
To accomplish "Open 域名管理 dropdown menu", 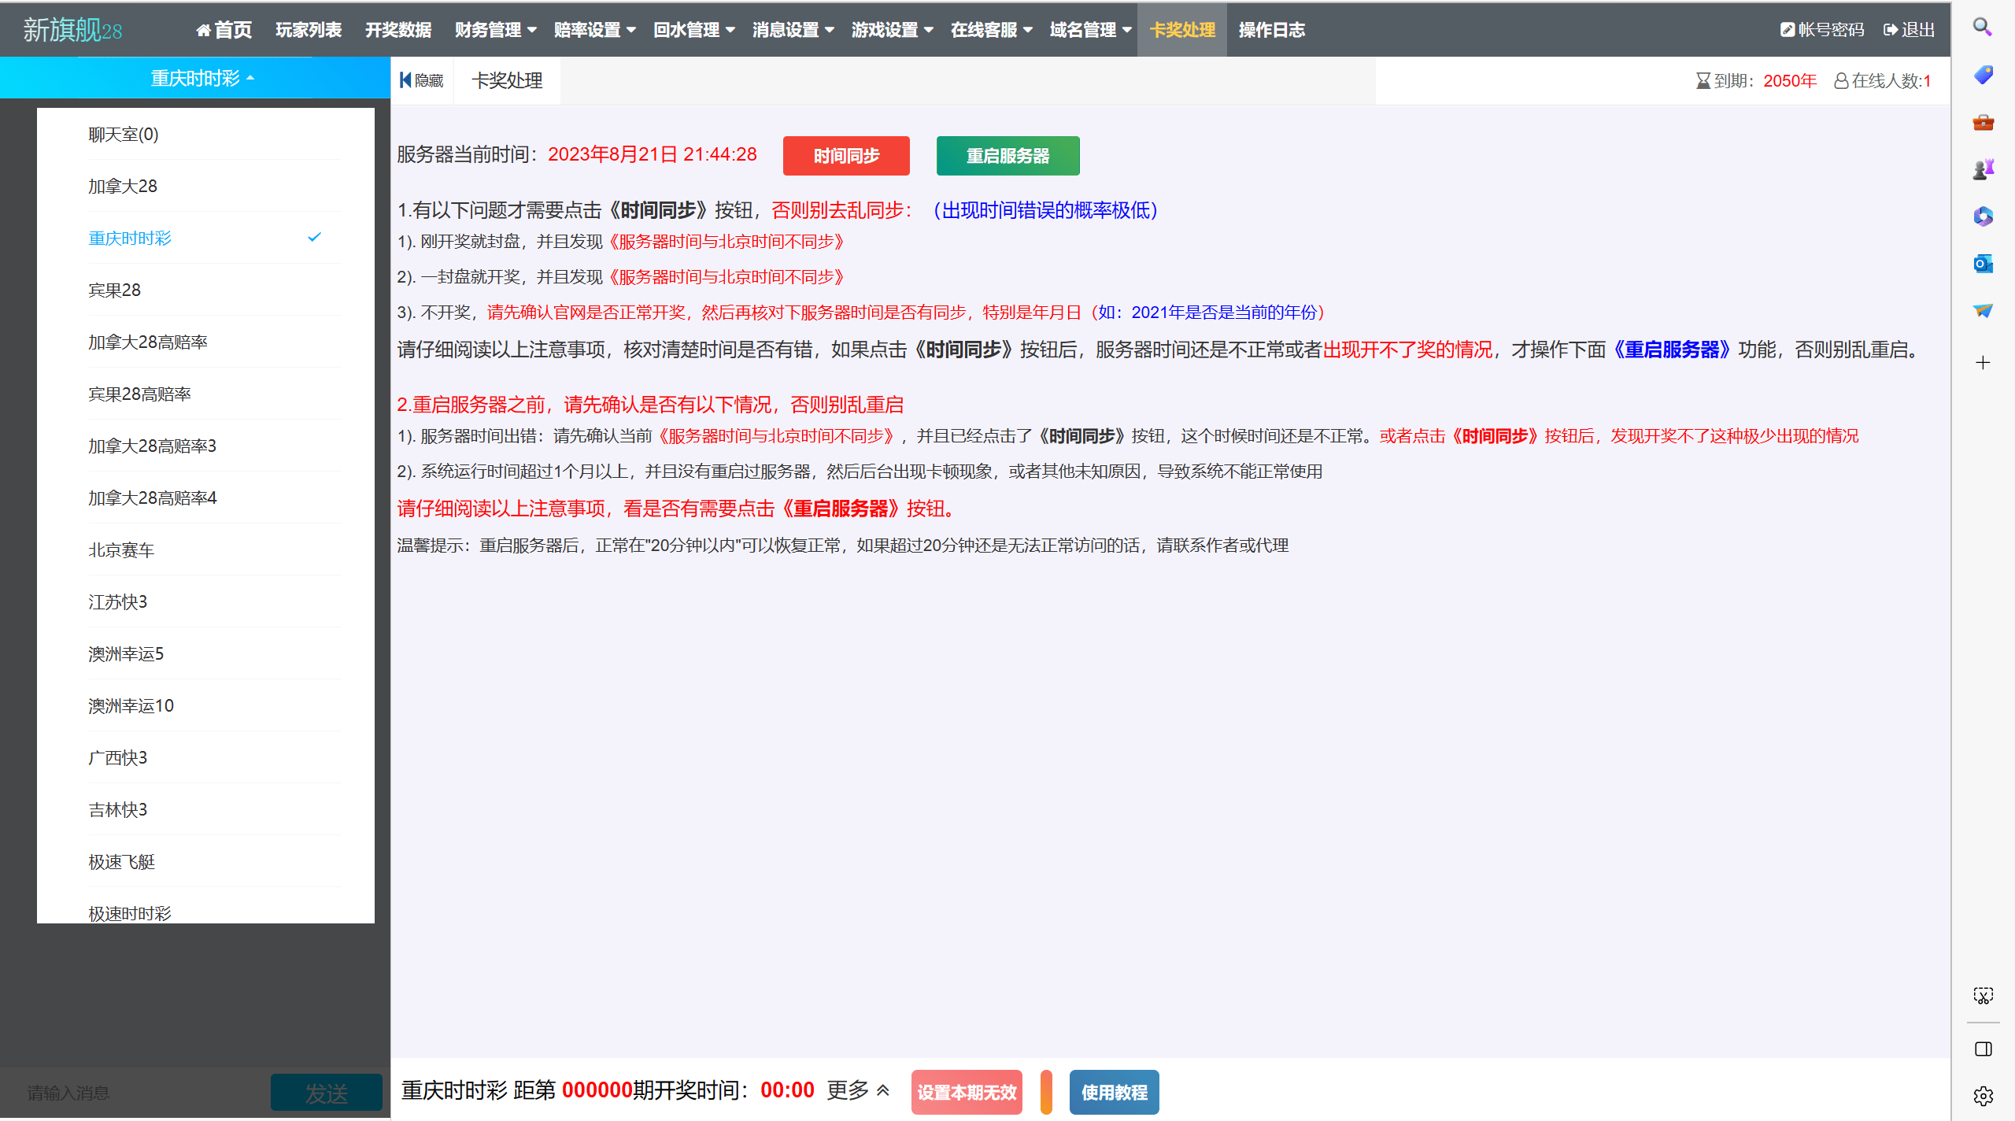I will 1090,30.
